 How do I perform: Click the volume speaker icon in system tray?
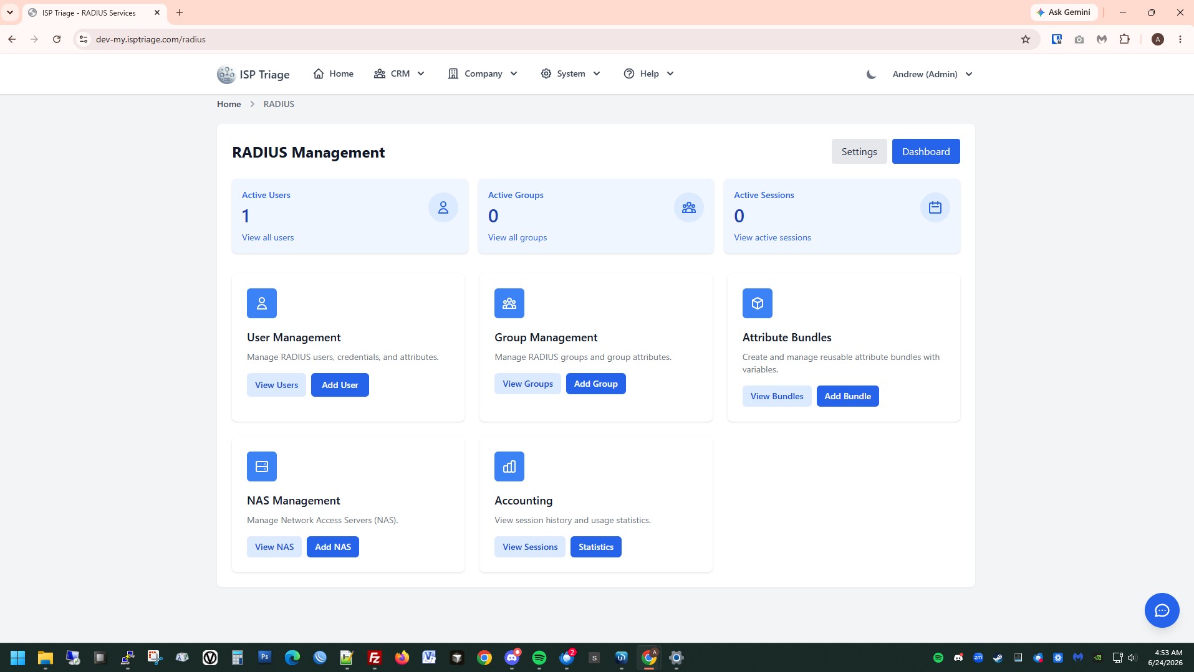pos(1132,658)
